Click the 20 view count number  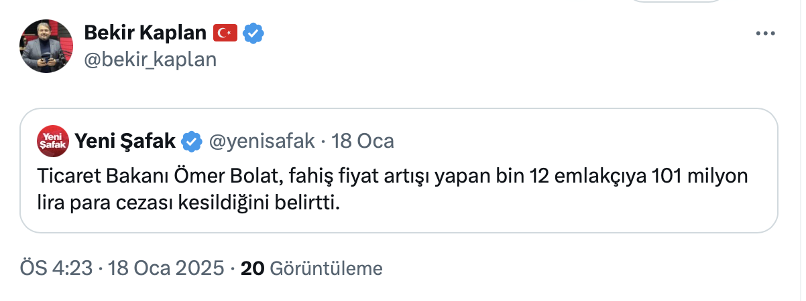pyautogui.click(x=251, y=268)
